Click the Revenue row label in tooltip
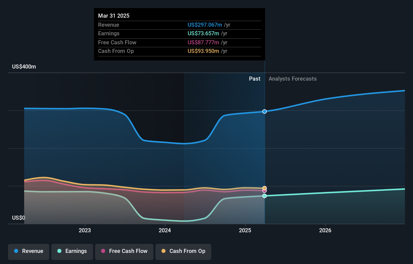This screenshot has height=264, width=413. coord(109,25)
